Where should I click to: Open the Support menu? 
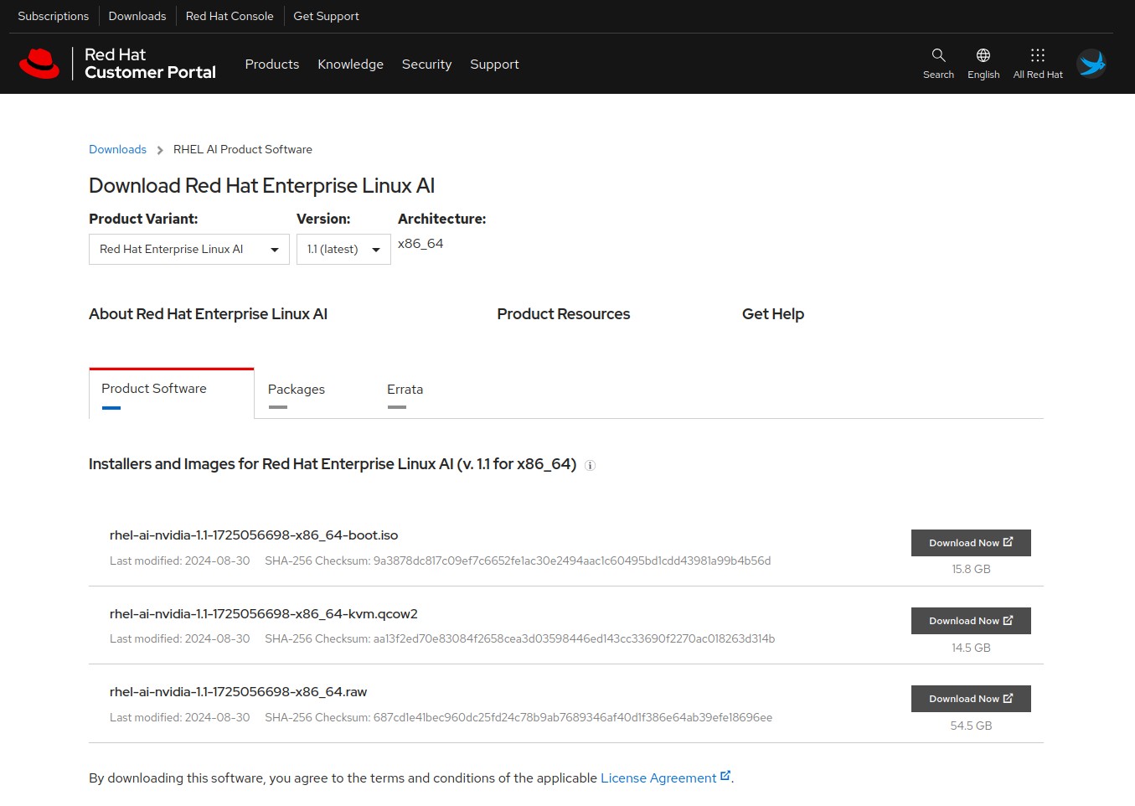(x=494, y=65)
